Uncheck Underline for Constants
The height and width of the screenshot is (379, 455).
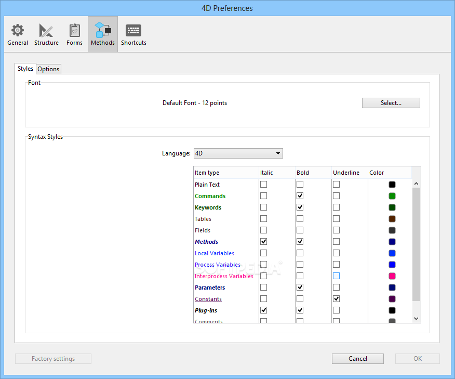point(337,298)
